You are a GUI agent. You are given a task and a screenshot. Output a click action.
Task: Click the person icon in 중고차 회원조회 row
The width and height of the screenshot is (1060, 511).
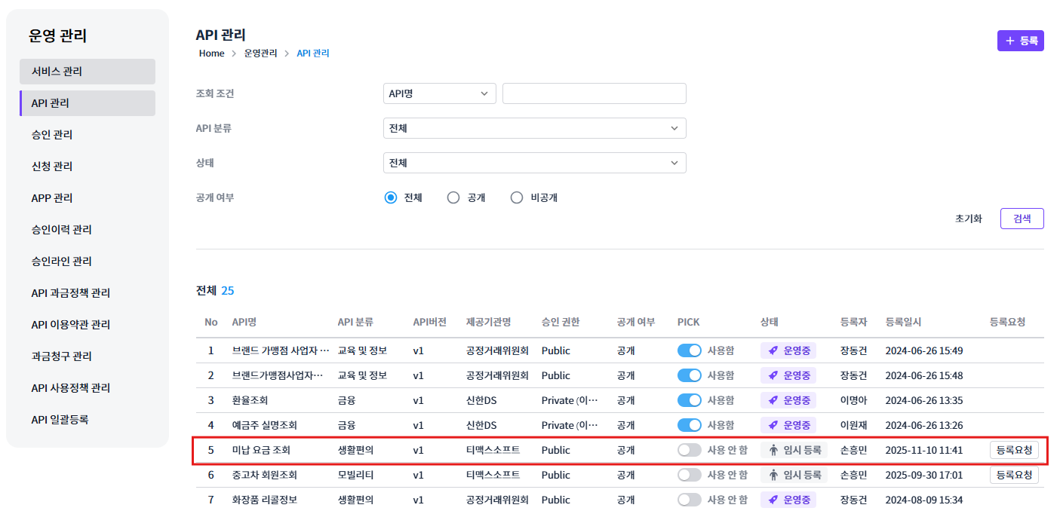[x=773, y=476]
